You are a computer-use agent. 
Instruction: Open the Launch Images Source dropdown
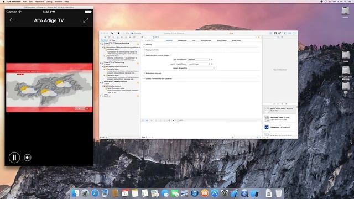(199, 64)
